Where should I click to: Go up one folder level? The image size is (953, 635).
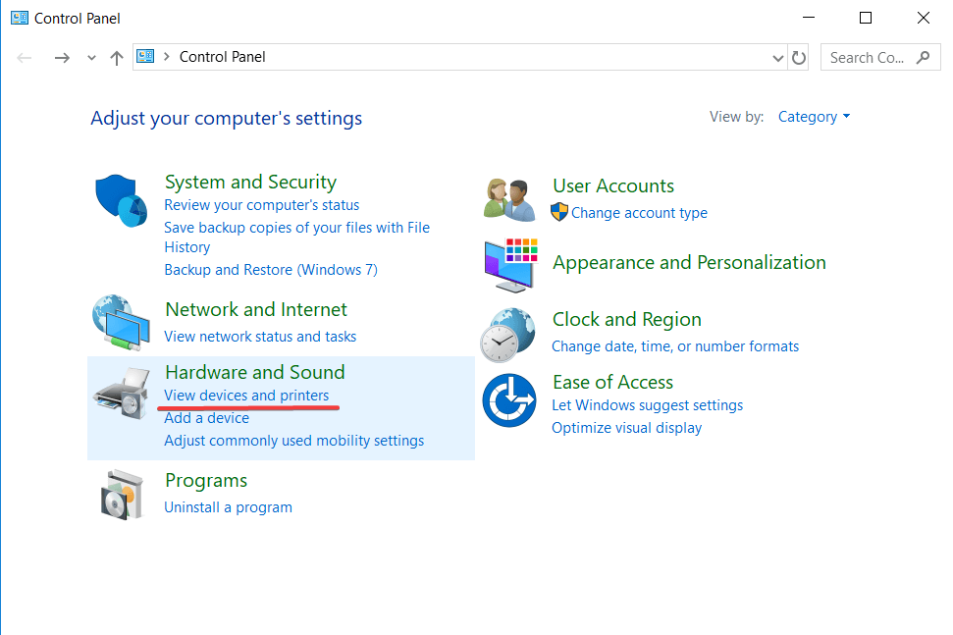point(117,58)
